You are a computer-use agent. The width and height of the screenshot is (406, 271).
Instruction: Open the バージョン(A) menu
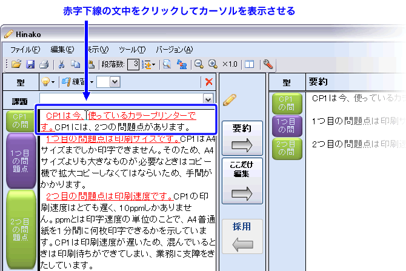[175, 50]
